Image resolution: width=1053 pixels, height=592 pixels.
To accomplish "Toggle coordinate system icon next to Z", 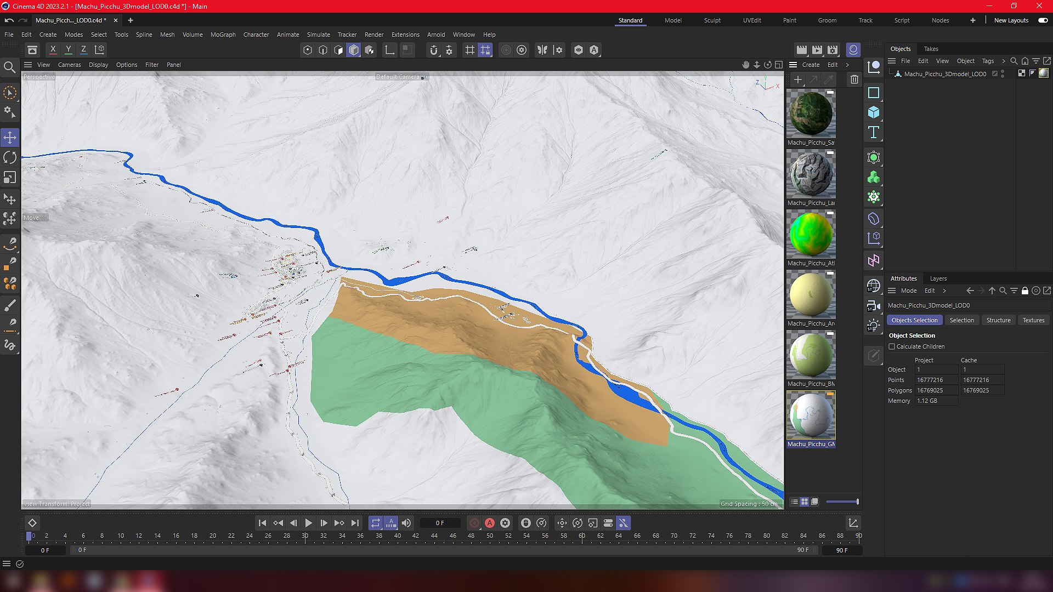I will pyautogui.click(x=100, y=49).
